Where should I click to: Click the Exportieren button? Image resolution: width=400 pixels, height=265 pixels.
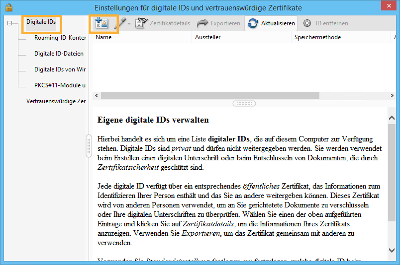(218, 23)
